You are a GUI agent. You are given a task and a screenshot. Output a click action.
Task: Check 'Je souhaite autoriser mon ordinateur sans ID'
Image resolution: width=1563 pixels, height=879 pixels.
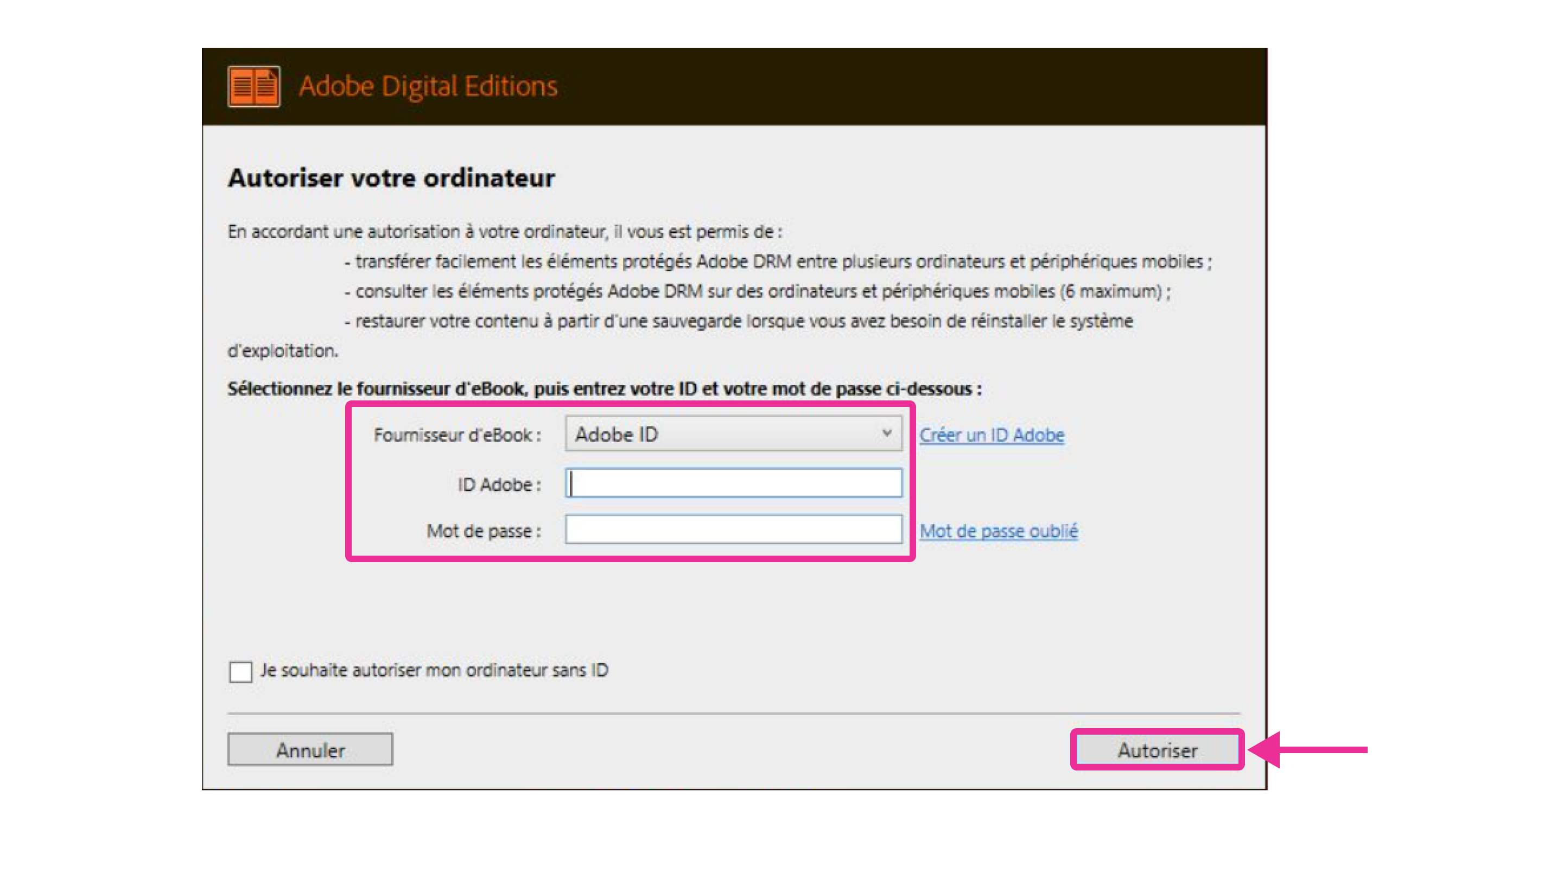(x=240, y=672)
